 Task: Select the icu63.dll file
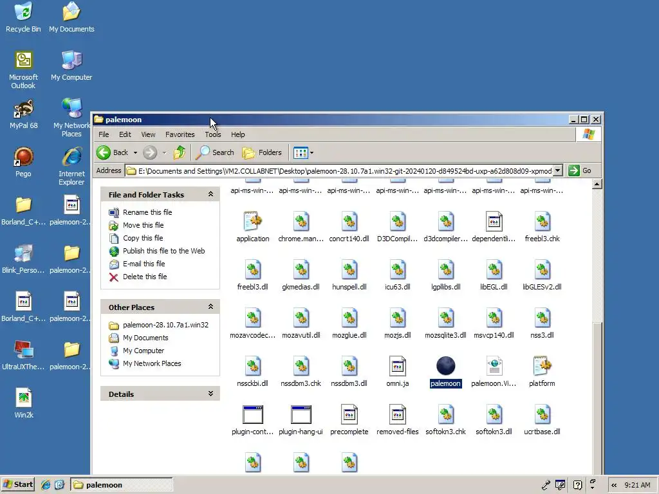[397, 275]
